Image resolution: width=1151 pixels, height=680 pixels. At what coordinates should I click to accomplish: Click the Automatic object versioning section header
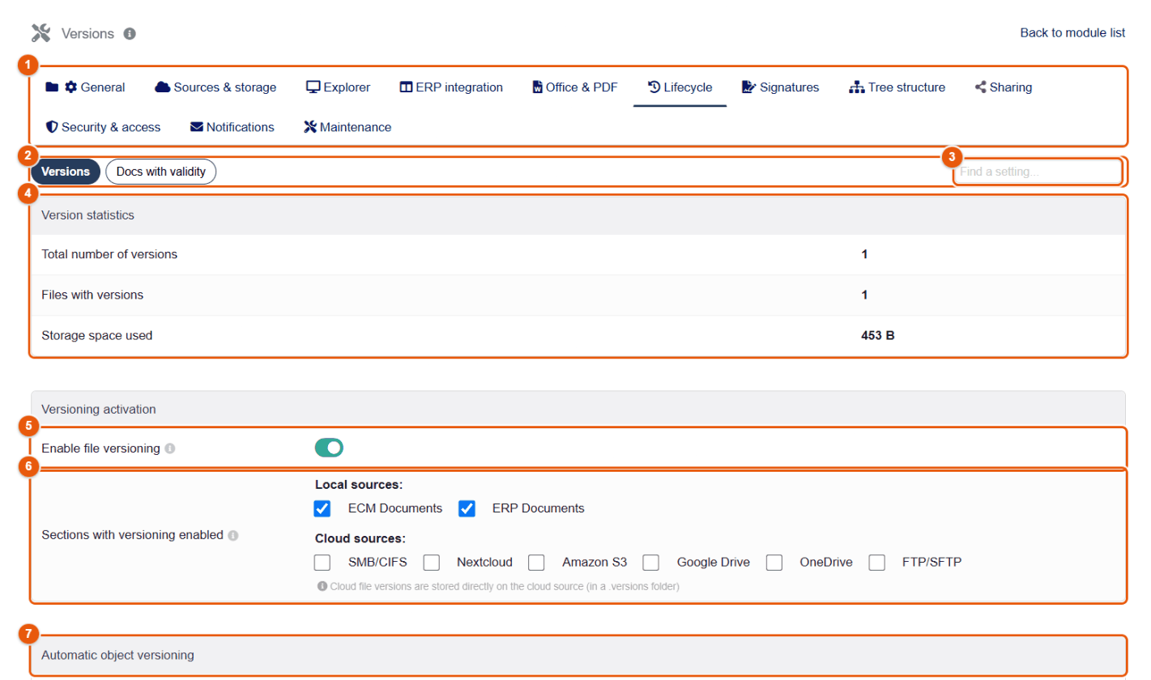pyautogui.click(x=578, y=655)
